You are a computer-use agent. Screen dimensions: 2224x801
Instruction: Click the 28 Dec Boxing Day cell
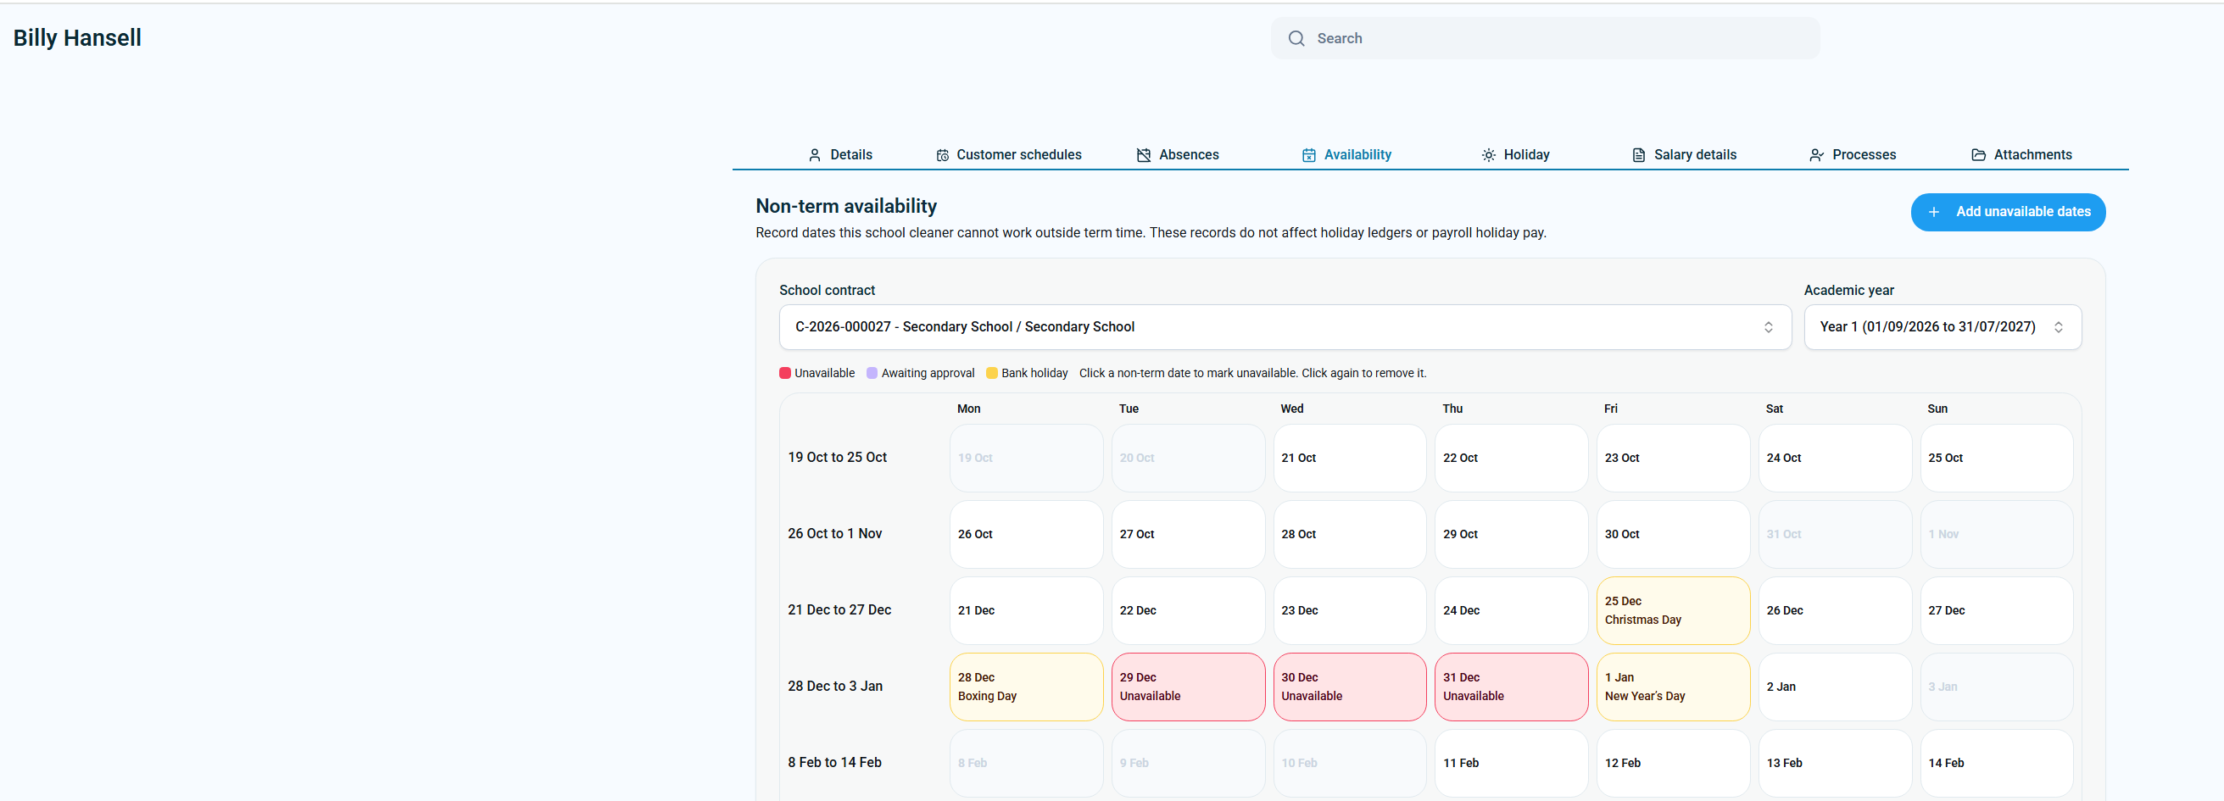1026,687
